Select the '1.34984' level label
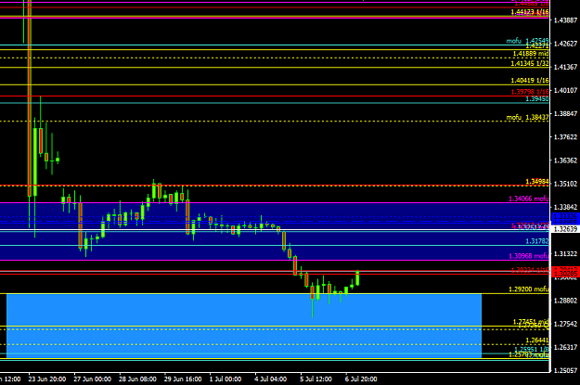Screen dimensions: 580x385 (x=537, y=182)
